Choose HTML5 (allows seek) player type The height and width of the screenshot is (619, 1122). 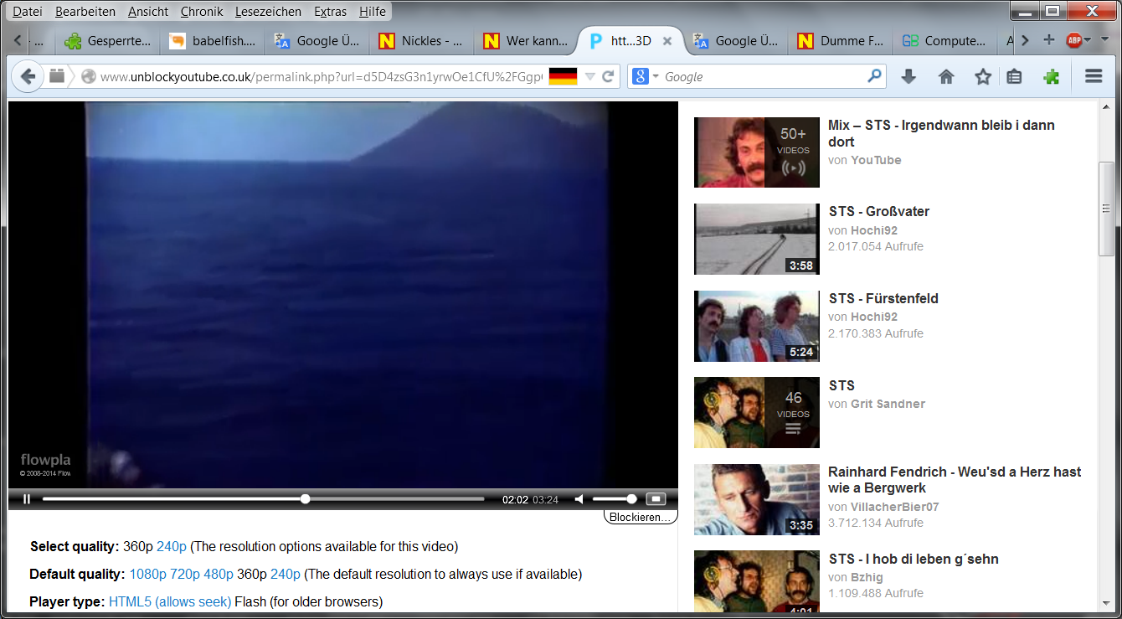[170, 601]
